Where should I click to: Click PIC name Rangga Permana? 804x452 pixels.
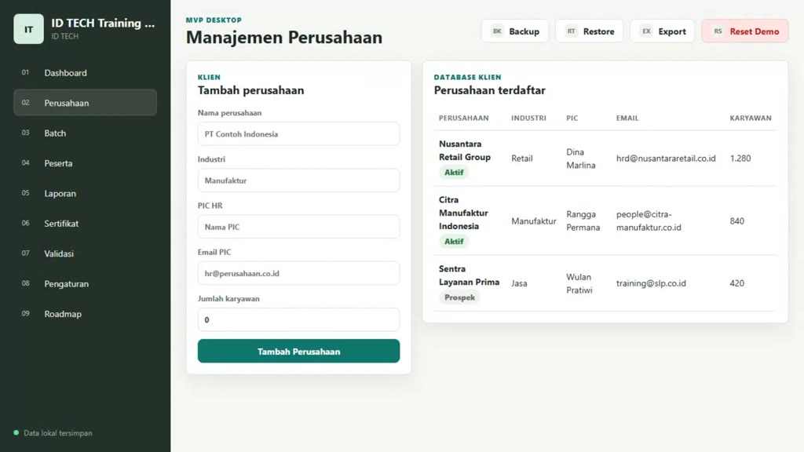(583, 221)
